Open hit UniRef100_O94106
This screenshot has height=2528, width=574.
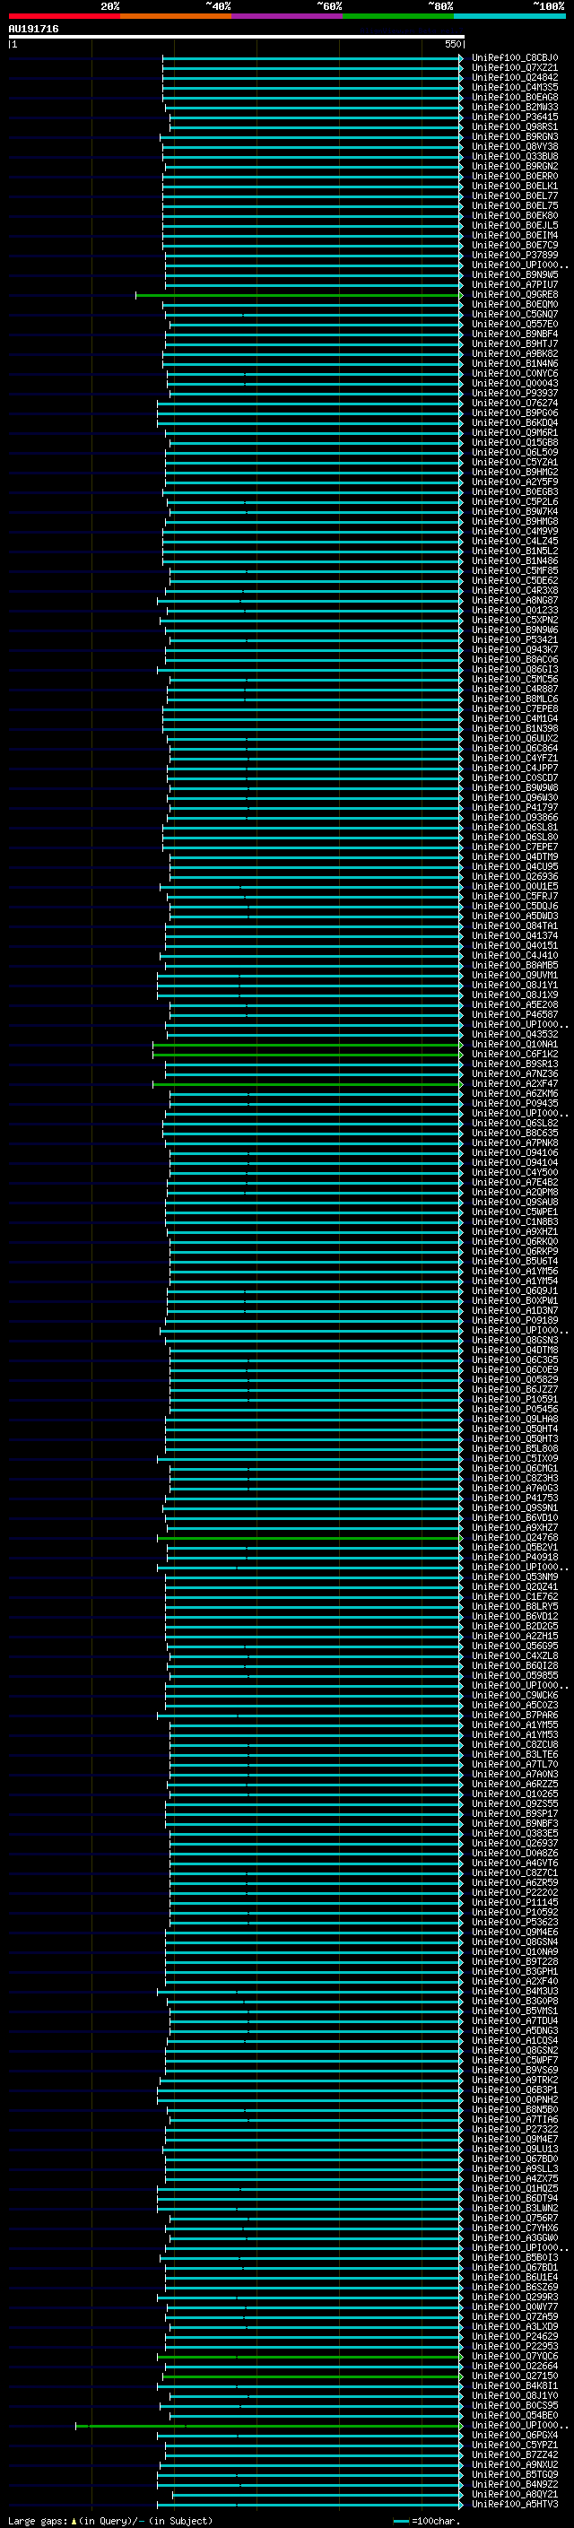514,1152
